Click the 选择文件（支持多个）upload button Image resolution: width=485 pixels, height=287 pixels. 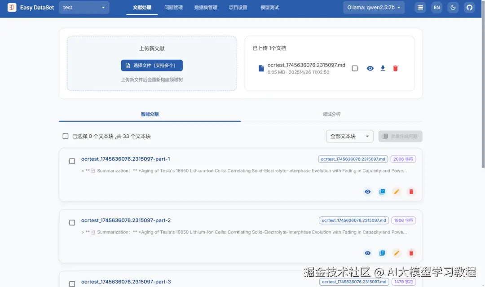point(152,65)
